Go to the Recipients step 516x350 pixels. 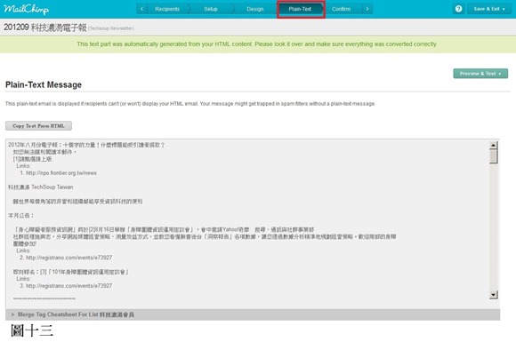[x=167, y=9]
